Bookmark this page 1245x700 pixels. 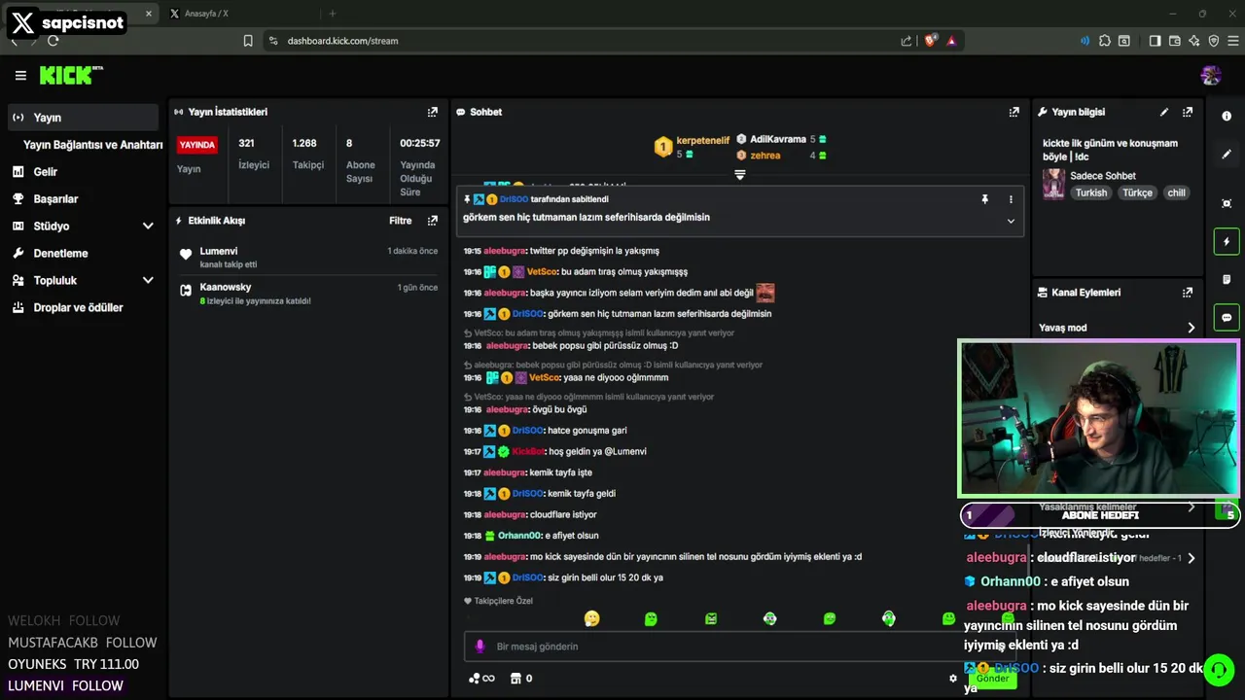coord(248,41)
